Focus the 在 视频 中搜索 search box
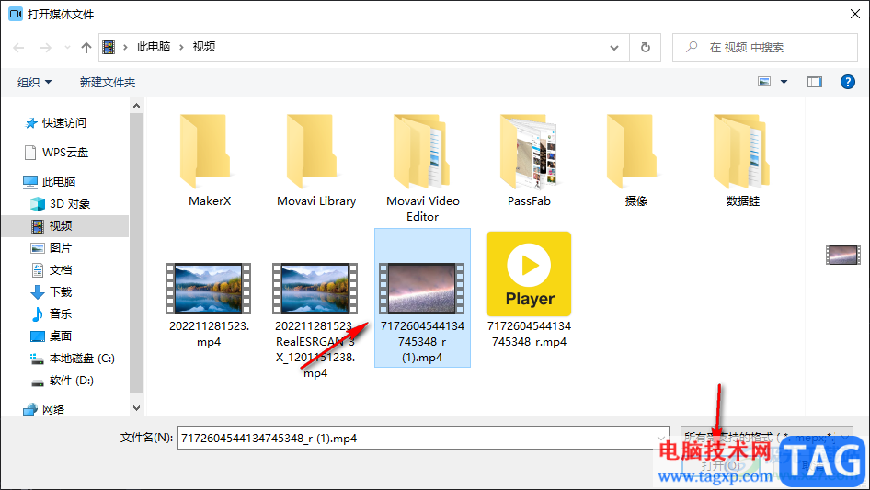 [x=764, y=48]
